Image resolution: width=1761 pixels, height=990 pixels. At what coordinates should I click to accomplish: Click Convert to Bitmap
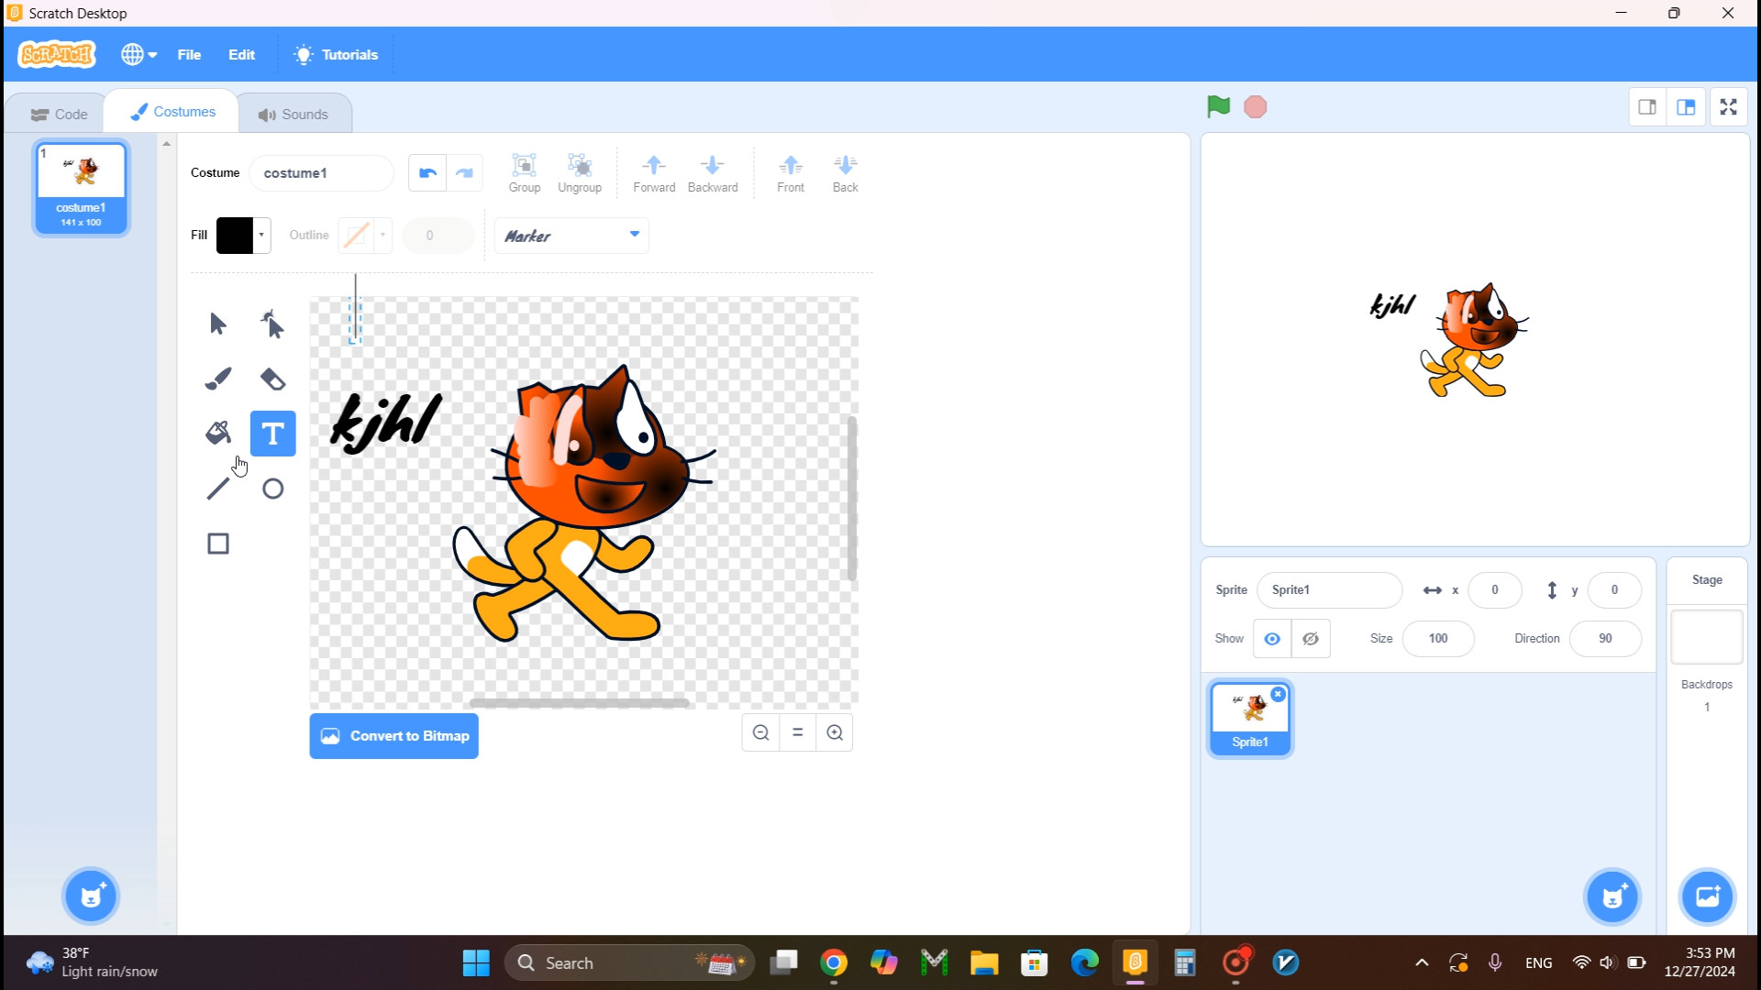point(393,736)
